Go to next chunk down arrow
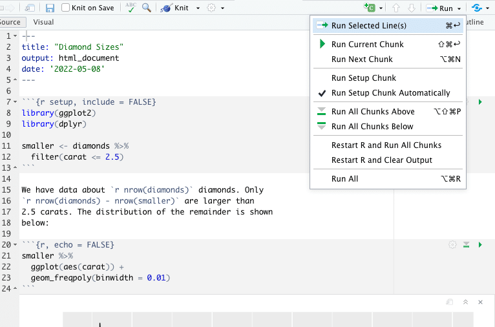 pyautogui.click(x=412, y=8)
